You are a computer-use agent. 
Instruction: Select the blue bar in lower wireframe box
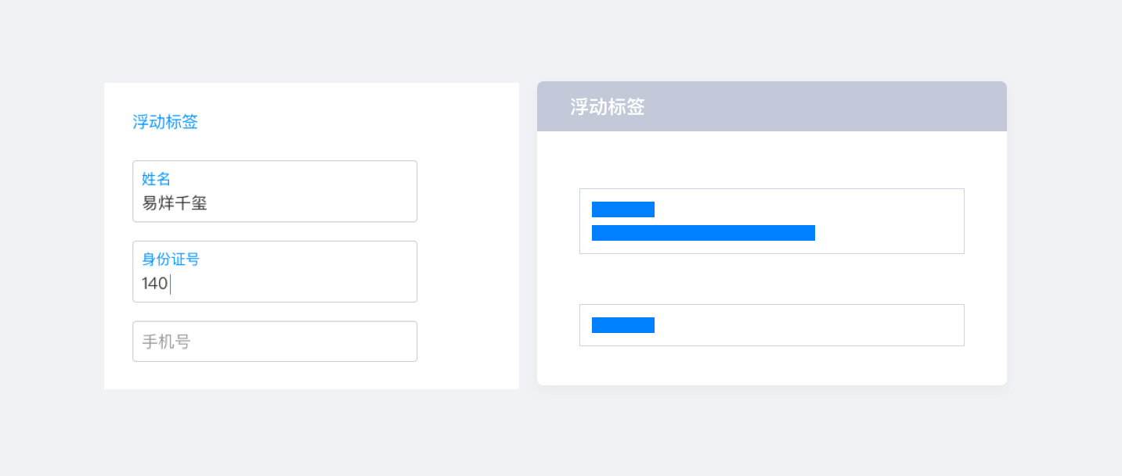622,325
